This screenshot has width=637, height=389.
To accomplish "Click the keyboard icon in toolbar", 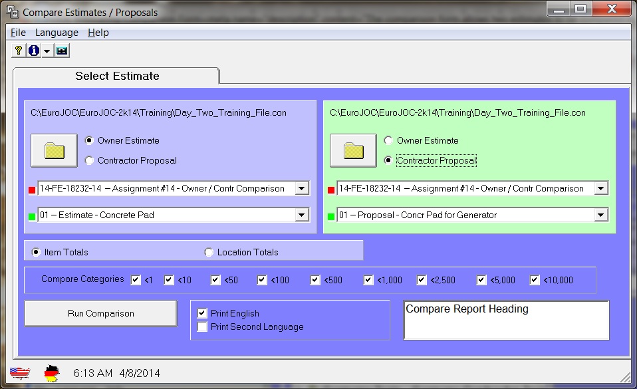I will (62, 51).
